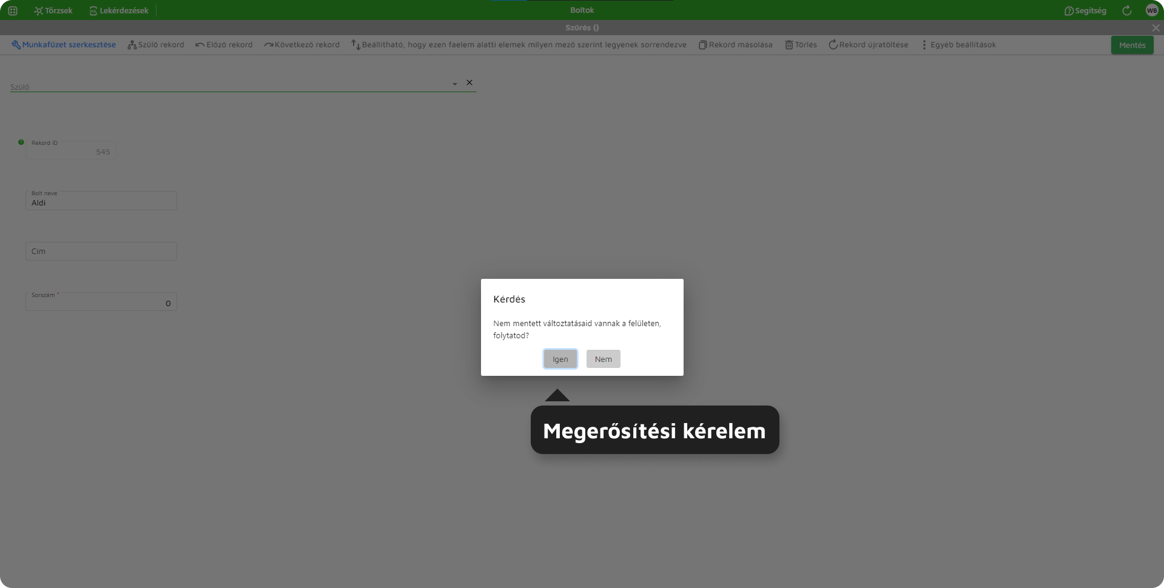The image size is (1164, 588).
Task: Open Egyéb beállítások menu
Action: [958, 45]
